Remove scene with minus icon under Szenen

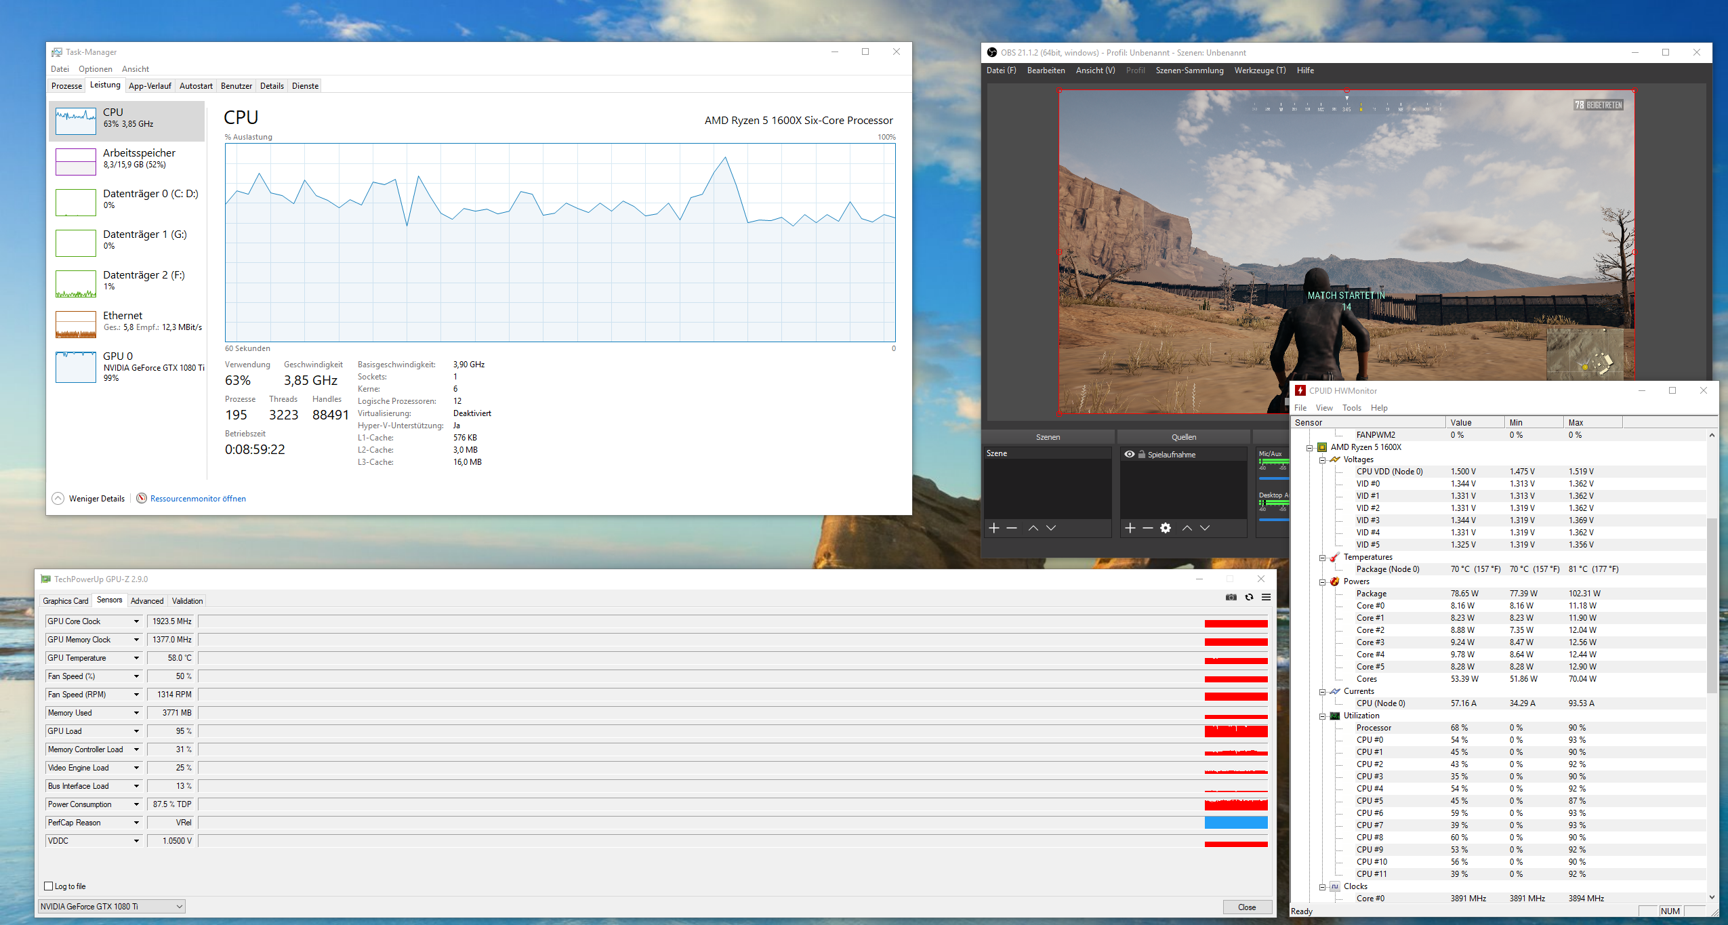click(x=1012, y=528)
